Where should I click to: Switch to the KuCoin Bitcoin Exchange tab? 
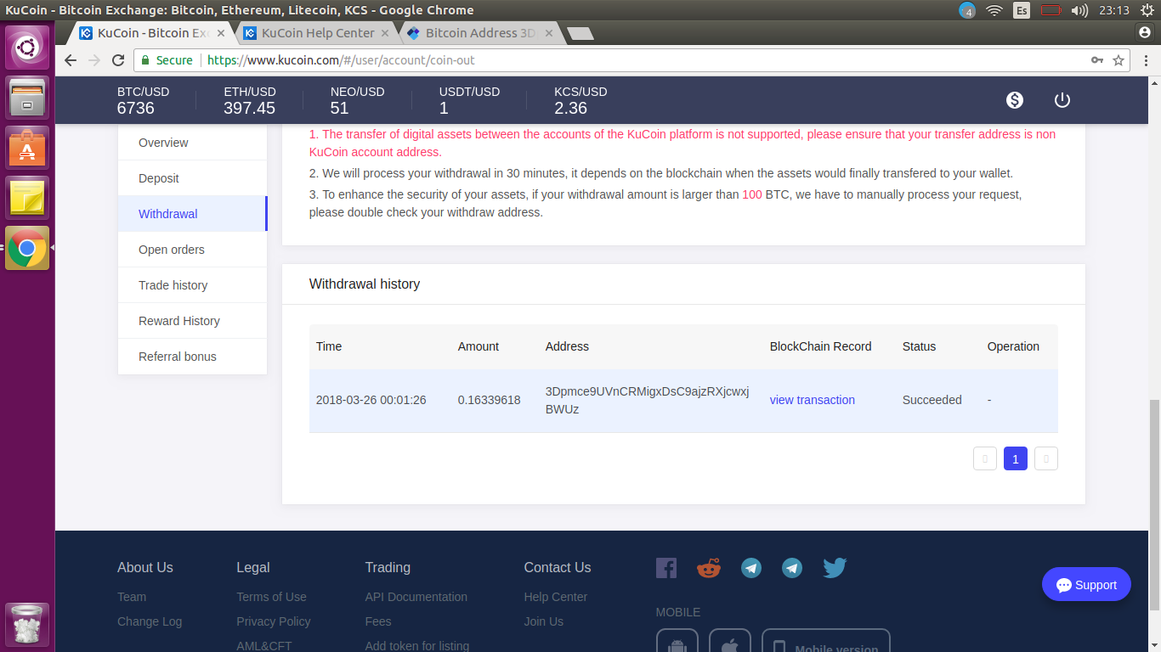coord(146,33)
